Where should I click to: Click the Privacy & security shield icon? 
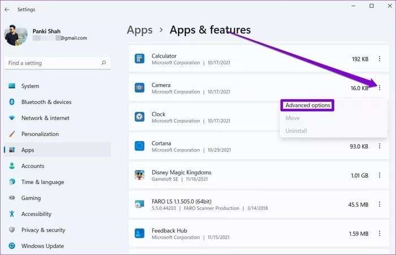(x=12, y=230)
